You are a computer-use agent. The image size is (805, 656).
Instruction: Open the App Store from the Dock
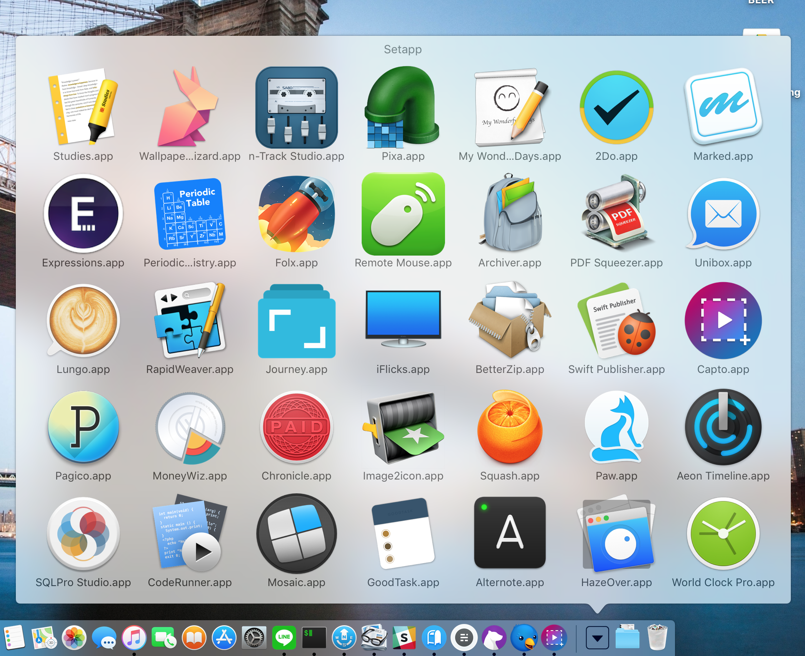coord(224,638)
